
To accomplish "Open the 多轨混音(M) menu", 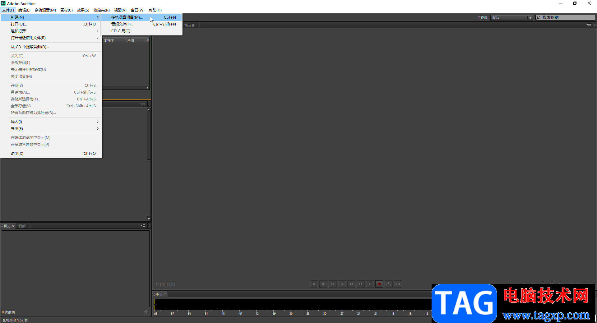I will tap(45, 10).
